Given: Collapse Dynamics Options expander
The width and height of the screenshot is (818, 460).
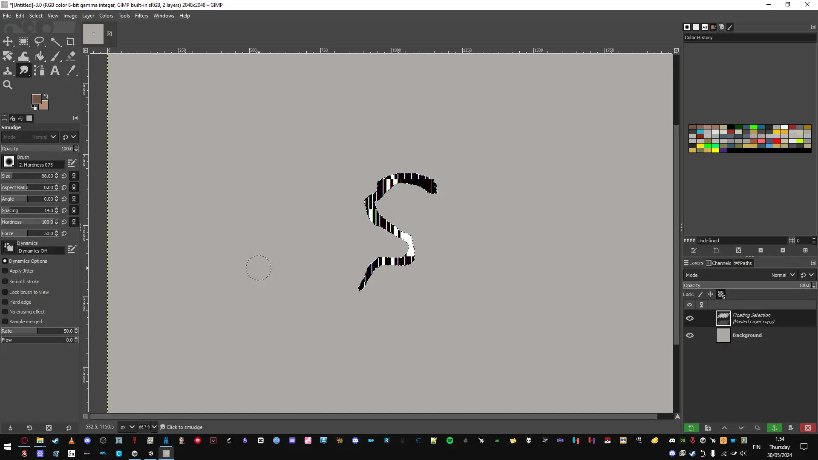Looking at the screenshot, I should coord(5,261).
